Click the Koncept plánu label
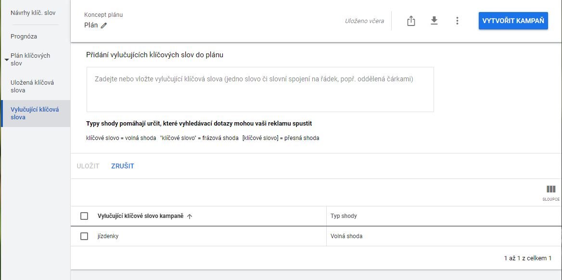The width and height of the screenshot is (562, 280). point(103,15)
